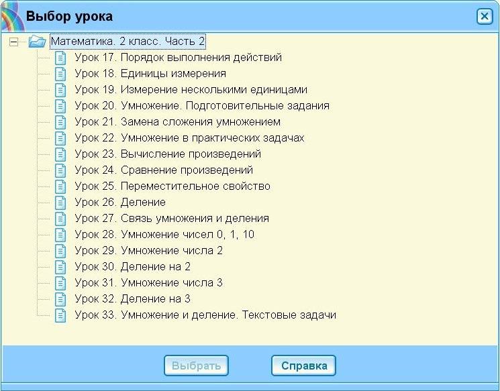Open help with the Справка button
Screen dimensions: 500x391
point(304,366)
